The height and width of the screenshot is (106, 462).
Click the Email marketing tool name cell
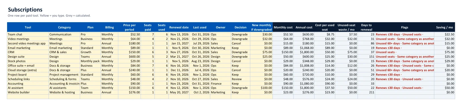pos(28,48)
